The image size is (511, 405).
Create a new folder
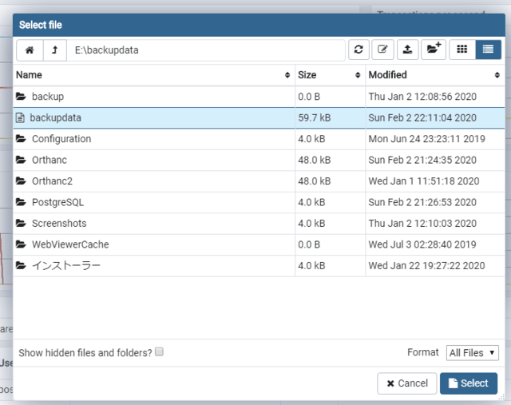point(433,50)
